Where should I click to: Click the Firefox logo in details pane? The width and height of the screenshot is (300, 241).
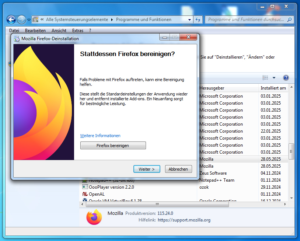pos(94,217)
